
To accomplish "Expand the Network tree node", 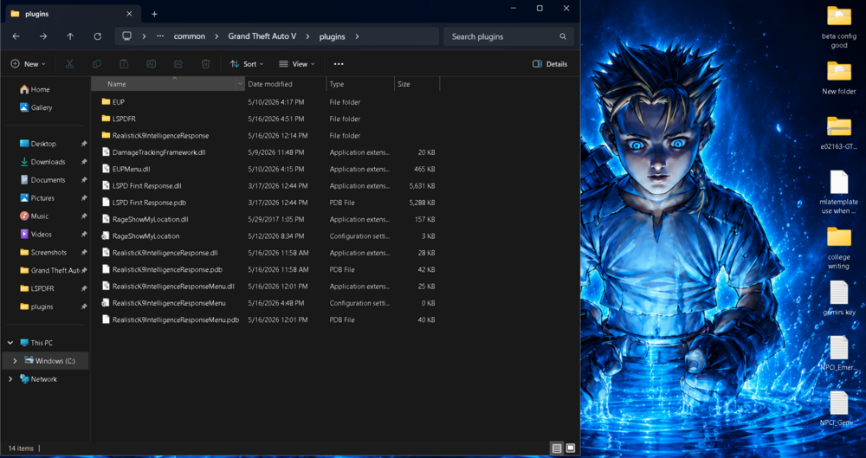I will click(x=10, y=379).
